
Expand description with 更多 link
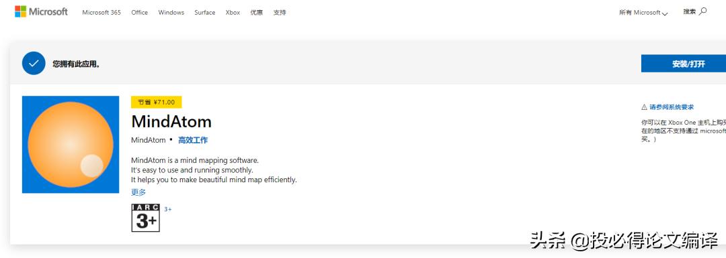click(138, 192)
